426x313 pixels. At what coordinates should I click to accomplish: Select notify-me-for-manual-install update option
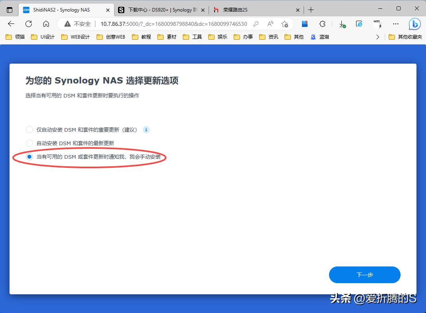click(x=29, y=157)
